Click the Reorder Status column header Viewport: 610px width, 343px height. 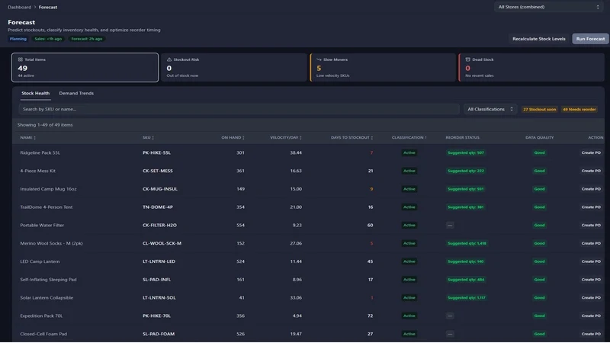pos(462,138)
